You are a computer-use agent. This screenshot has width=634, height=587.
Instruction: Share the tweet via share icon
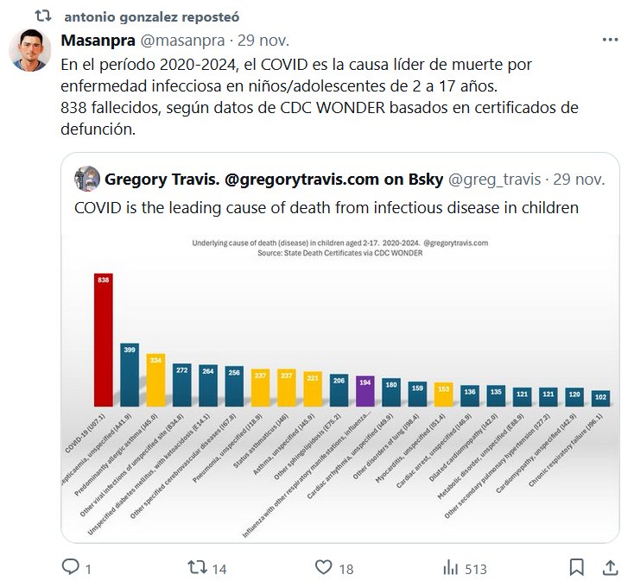tap(609, 567)
